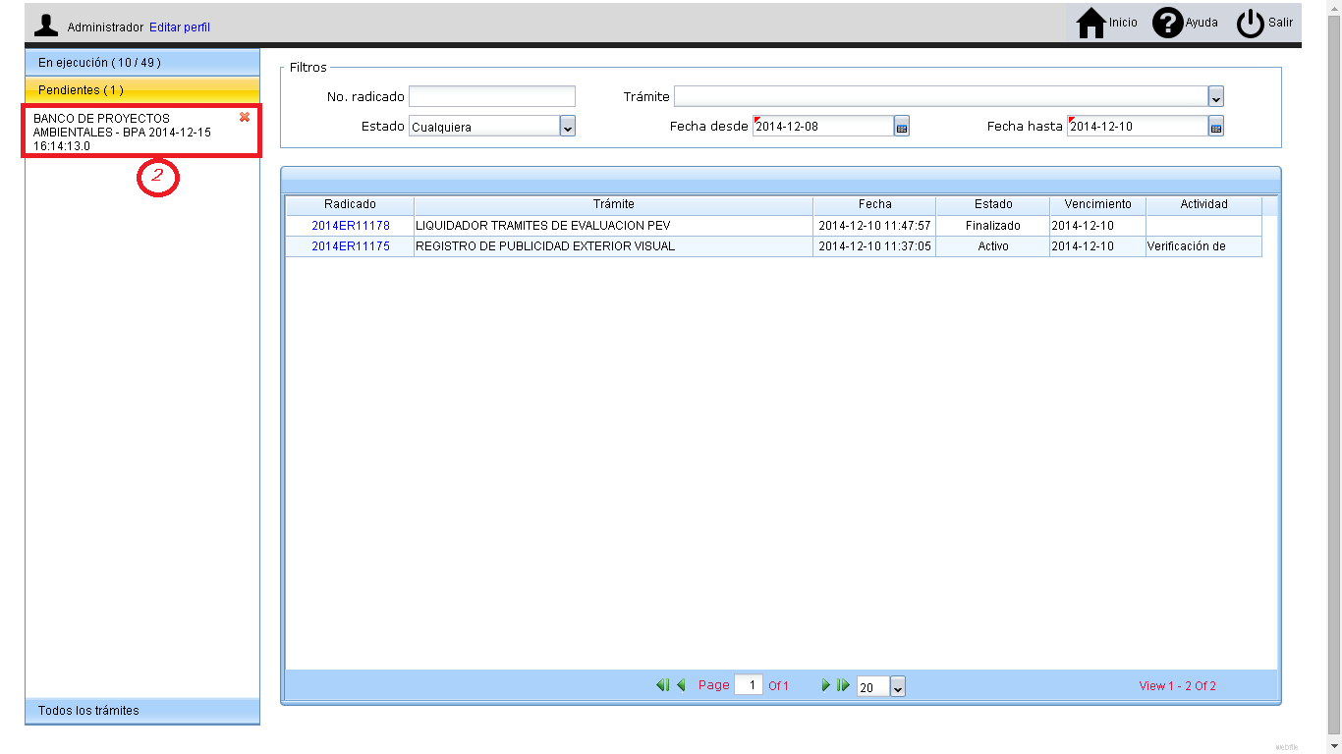Remove the pending BANCO DE PROYECTOS item

pos(245,117)
